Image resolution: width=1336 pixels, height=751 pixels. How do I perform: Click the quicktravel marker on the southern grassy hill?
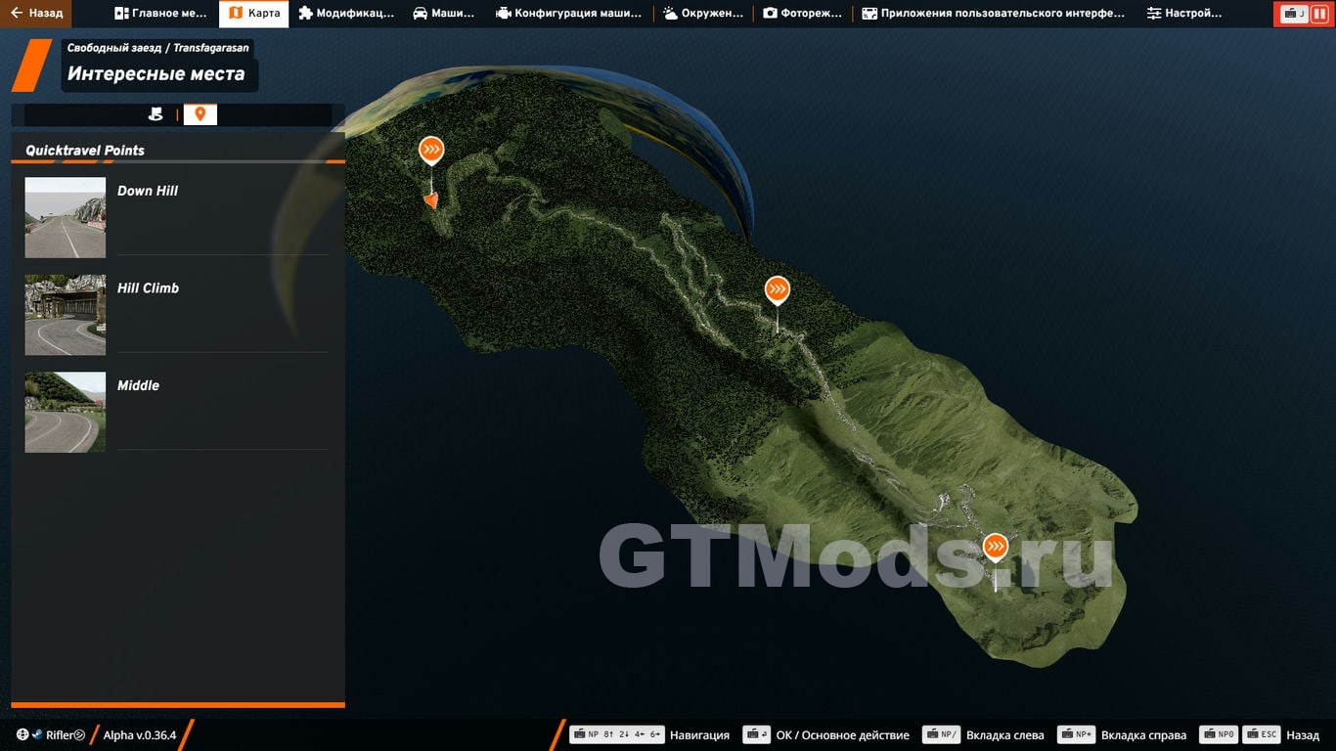(x=996, y=547)
